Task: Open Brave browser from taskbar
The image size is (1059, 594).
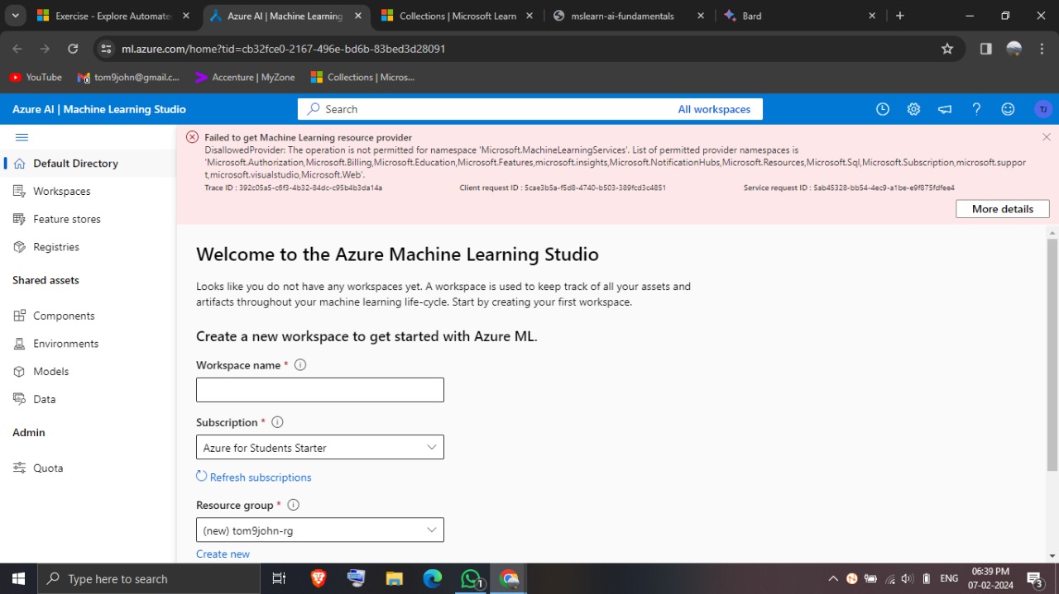Action: 319,579
